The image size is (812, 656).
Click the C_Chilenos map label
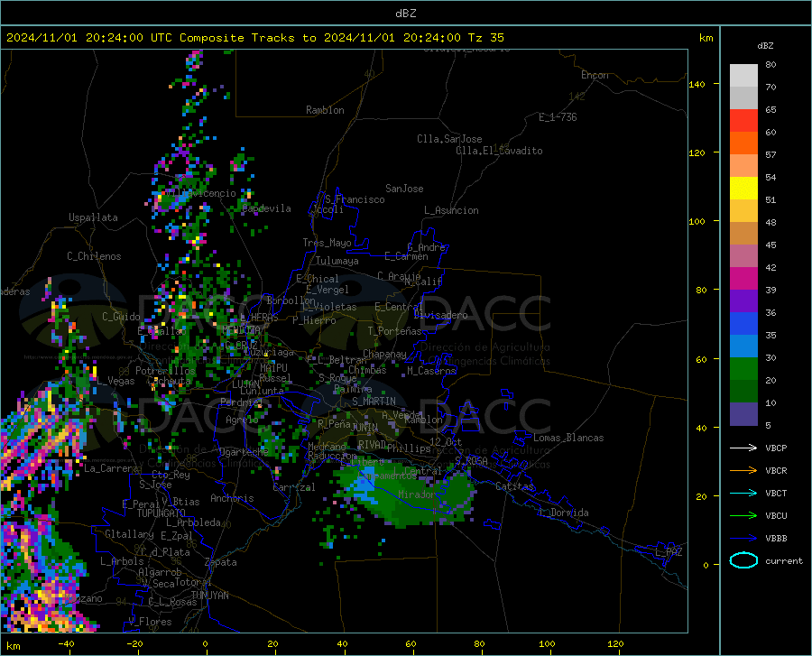click(x=94, y=256)
